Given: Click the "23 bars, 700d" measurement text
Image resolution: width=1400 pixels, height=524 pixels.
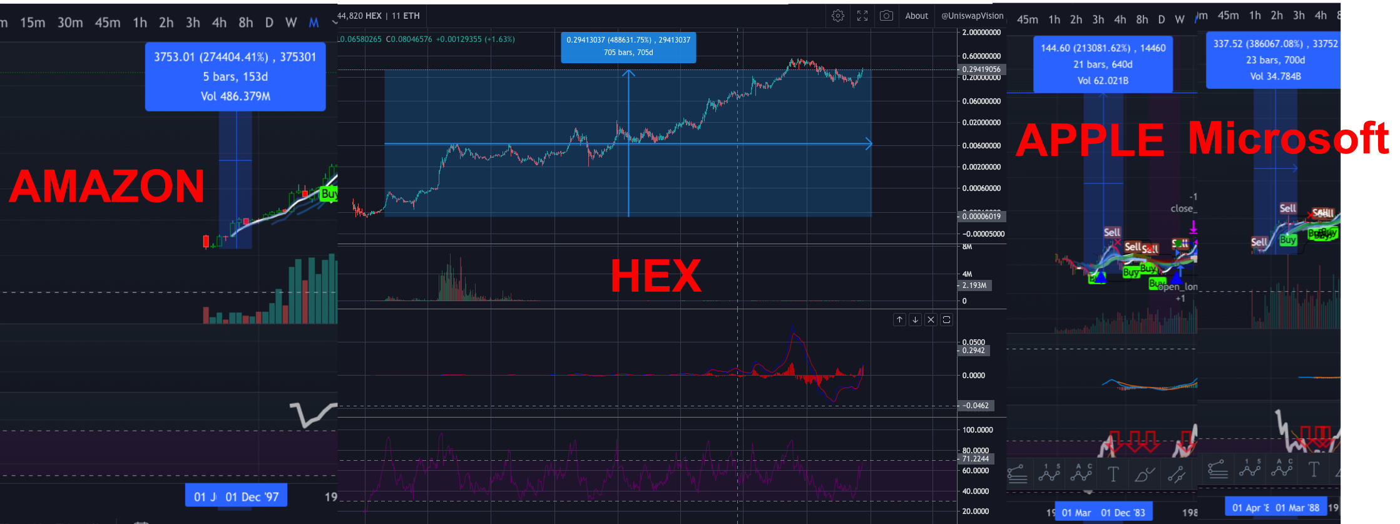Looking at the screenshot, I should coord(1275,60).
